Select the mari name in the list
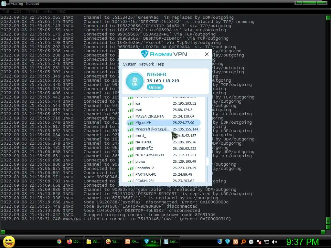This screenshot has height=248, width=331. coord(139,110)
